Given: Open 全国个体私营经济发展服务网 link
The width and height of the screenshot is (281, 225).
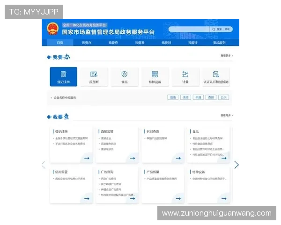Looking at the screenshot, I should 72,138.
